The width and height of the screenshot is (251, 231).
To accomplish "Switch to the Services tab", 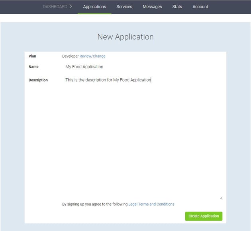I will [124, 7].
